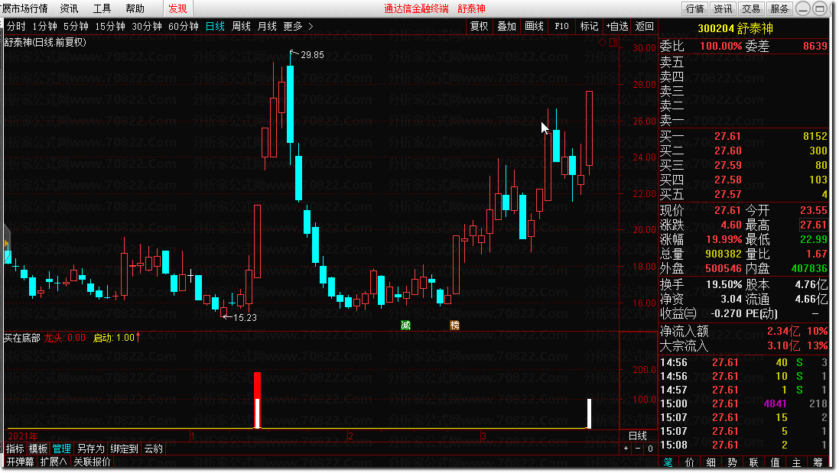Open the 复权 adjustment menu
This screenshot has height=473, width=839.
click(x=479, y=26)
